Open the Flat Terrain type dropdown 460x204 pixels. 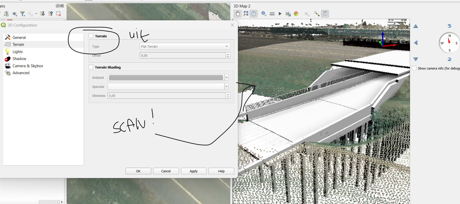coord(185,46)
